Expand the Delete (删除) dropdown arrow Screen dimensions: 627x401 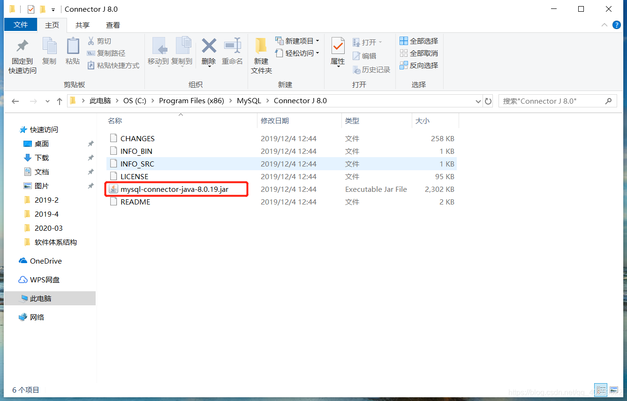209,67
